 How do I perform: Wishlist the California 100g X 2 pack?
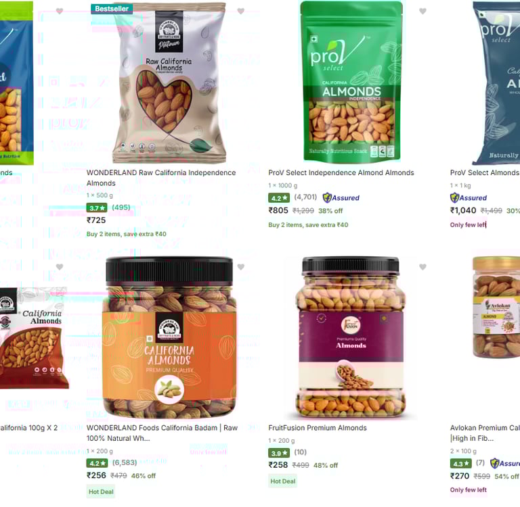[60, 266]
